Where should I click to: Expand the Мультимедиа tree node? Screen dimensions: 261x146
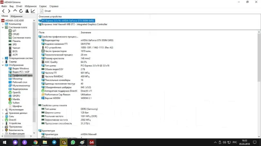[x=2, y=109]
